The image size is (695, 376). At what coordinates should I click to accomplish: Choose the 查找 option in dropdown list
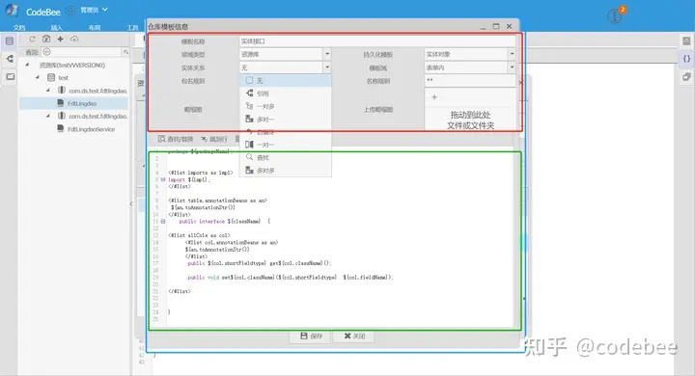286,158
